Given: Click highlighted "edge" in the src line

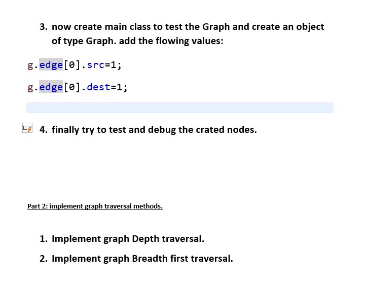Looking at the screenshot, I should tap(51, 64).
